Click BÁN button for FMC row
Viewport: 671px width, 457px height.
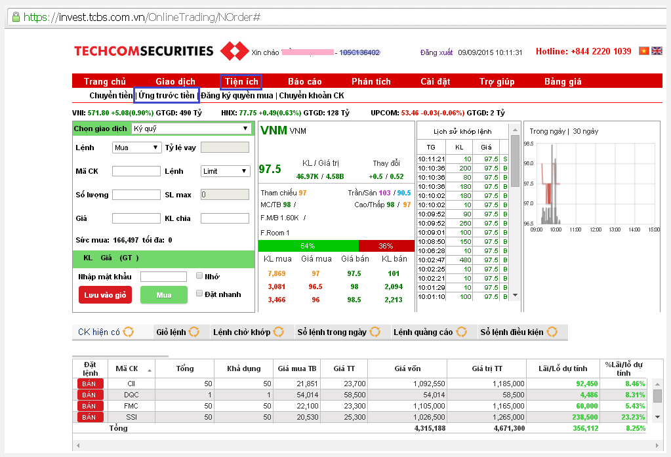coord(91,406)
